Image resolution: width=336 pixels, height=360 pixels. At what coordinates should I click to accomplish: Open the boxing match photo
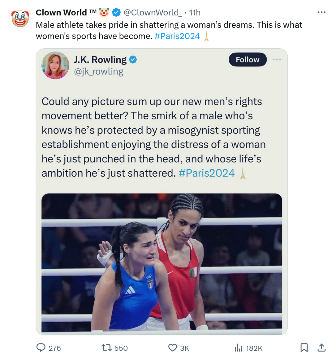click(x=162, y=262)
